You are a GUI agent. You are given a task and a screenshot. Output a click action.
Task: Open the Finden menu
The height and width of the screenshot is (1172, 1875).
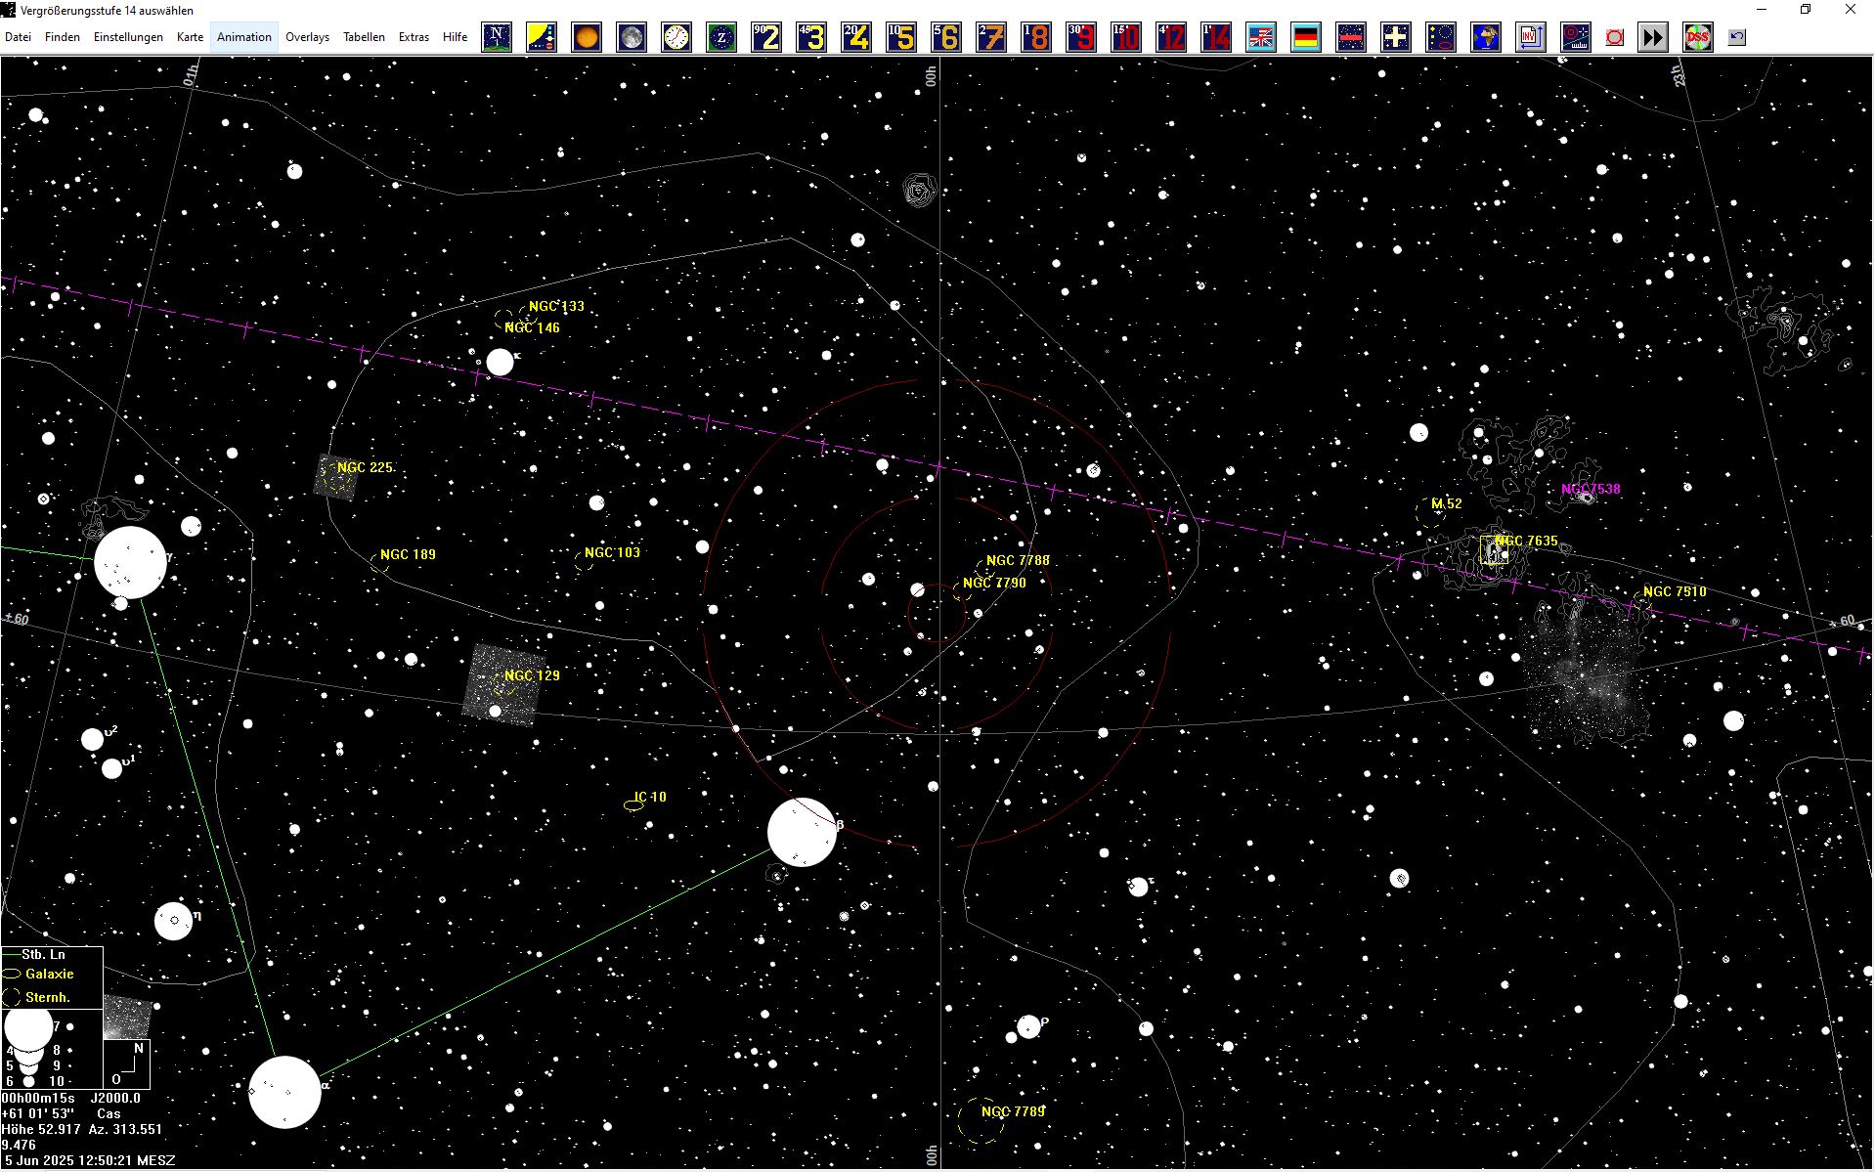[x=63, y=37]
